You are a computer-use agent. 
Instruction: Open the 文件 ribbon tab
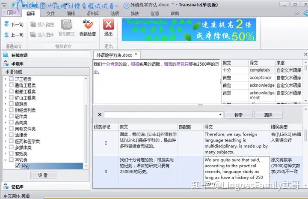pos(50,13)
